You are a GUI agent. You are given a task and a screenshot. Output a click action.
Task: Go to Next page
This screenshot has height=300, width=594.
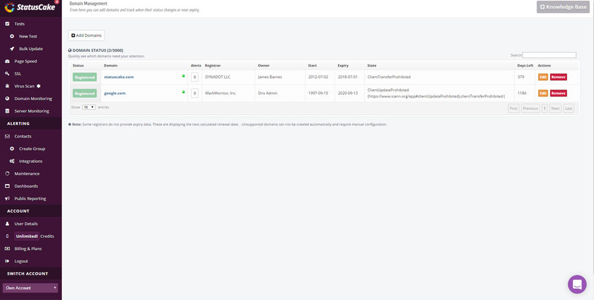(556, 109)
